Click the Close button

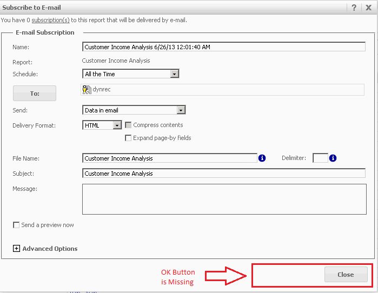[346, 275]
